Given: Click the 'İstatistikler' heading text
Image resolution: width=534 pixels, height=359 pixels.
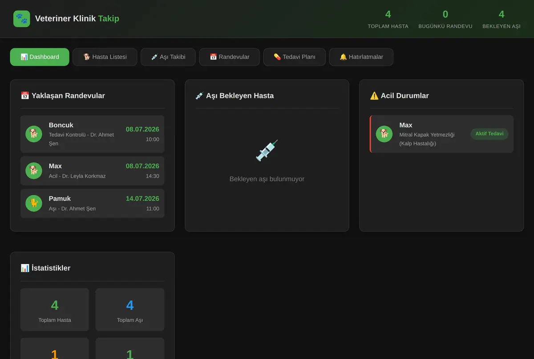Looking at the screenshot, I should [51, 268].
